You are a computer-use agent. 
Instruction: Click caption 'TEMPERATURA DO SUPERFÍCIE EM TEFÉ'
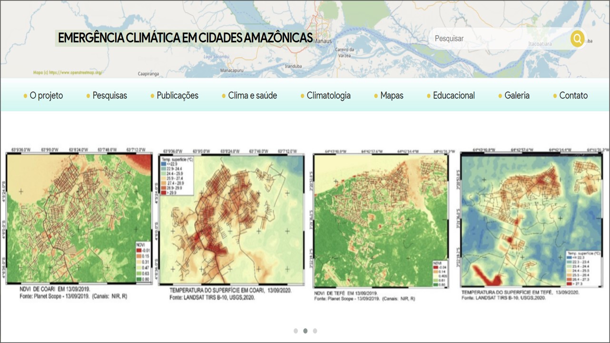[x=506, y=293]
